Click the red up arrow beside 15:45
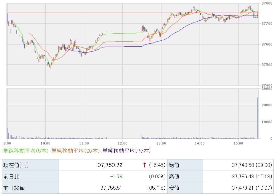The height and width of the screenshot is (196, 275). click(145, 165)
